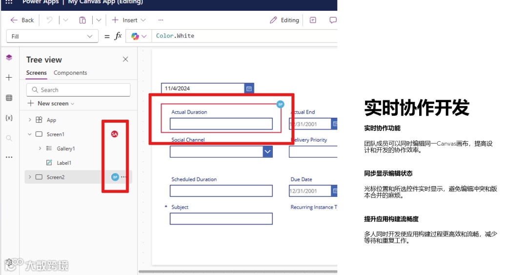
Task: Open the paste options dropdown arrow
Action: tap(99, 20)
